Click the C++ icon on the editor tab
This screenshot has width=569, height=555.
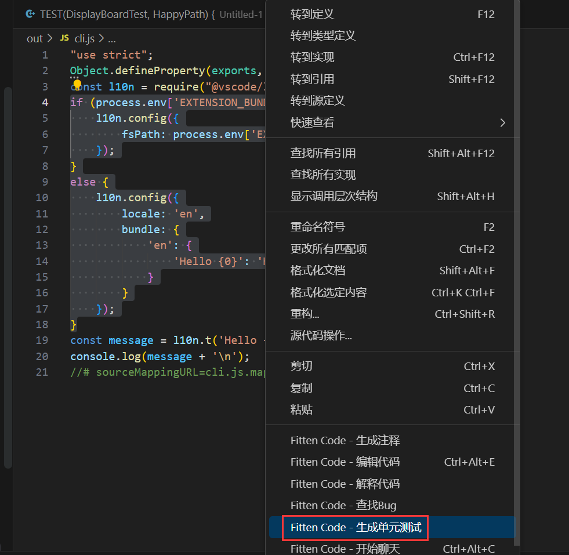coord(30,14)
